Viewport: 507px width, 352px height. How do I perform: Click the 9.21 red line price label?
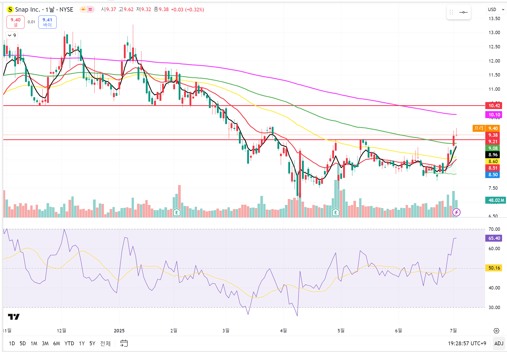(493, 142)
